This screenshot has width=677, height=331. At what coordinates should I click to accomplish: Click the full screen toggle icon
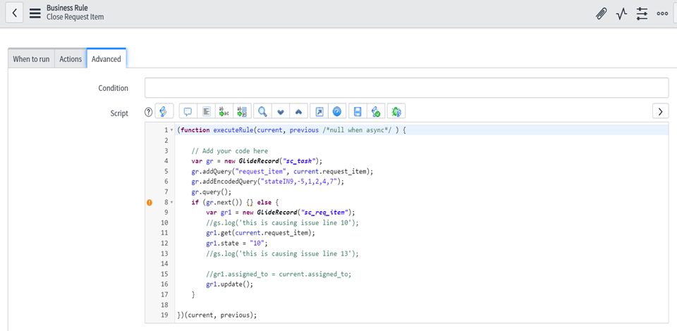319,112
